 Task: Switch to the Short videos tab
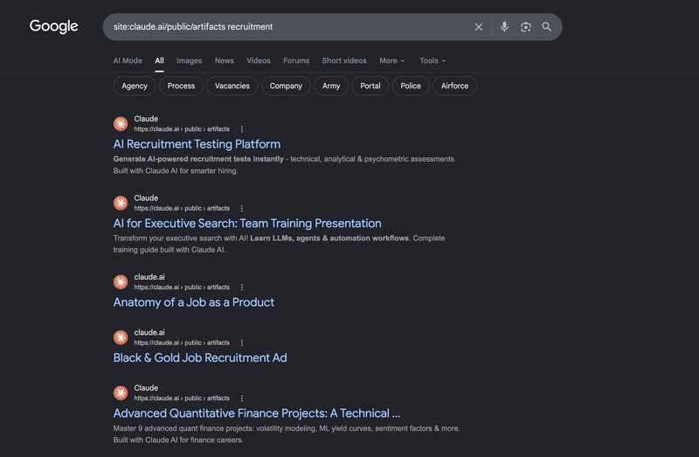344,60
